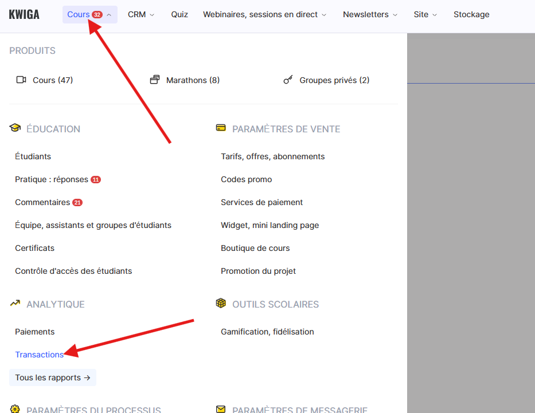
Task: Click the Tous les rapports button
Action: (x=53, y=377)
